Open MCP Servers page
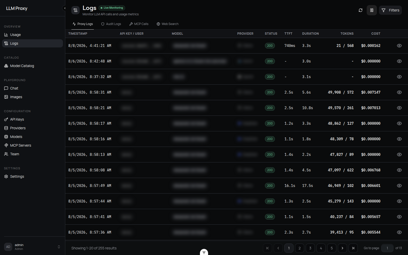 click(32, 145)
